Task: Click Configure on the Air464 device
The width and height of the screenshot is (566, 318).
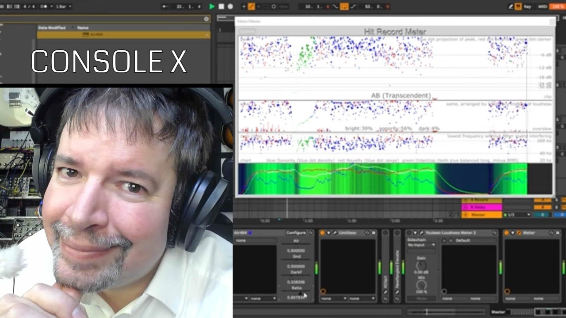Action: [296, 233]
